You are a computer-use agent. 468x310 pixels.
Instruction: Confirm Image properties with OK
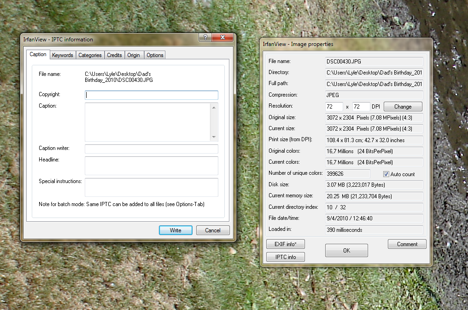346,250
